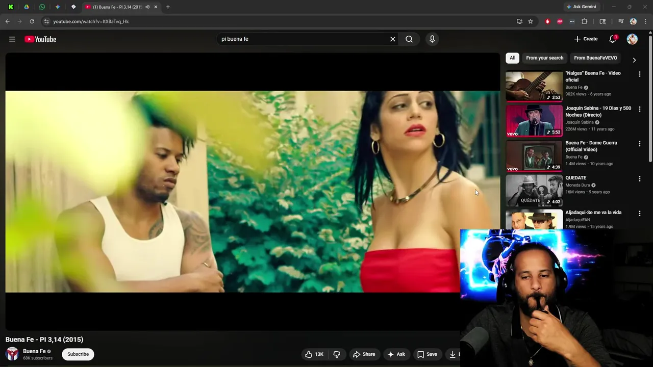Share the Buena Fe video
The height and width of the screenshot is (367, 653).
click(364, 354)
